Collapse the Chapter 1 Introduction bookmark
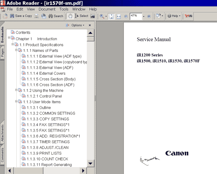Viewport: 217px width, 174px height. pyautogui.click(x=9, y=38)
